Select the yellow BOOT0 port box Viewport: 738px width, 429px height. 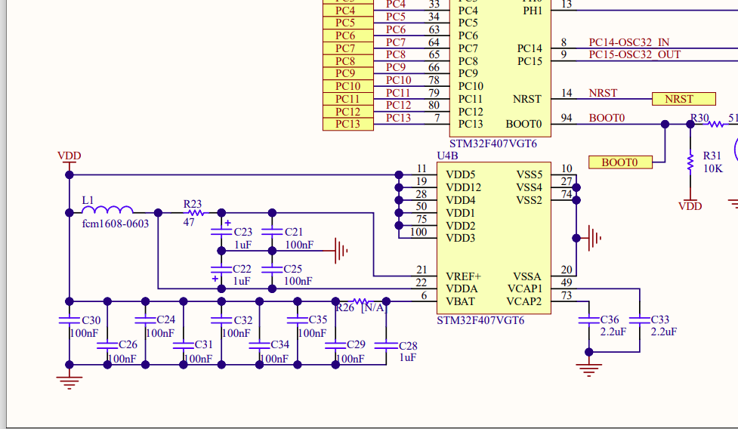620,162
